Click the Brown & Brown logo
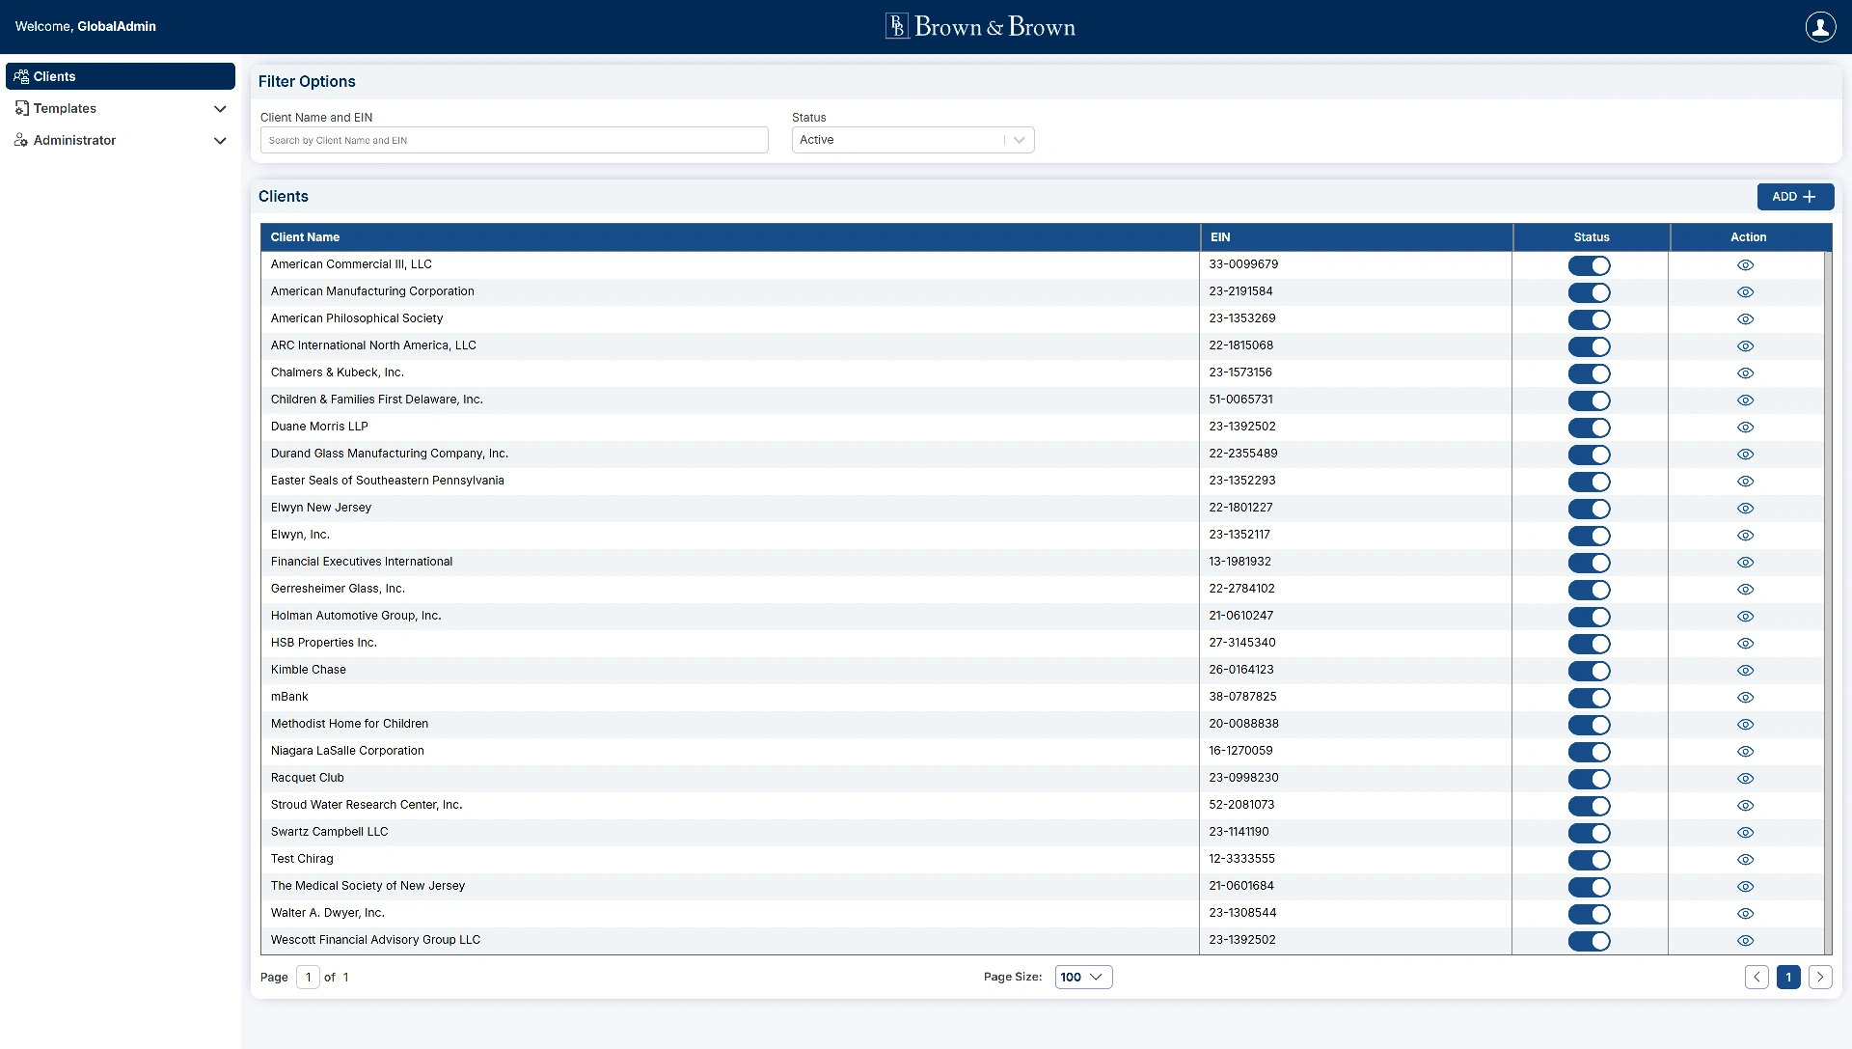The image size is (1852, 1049). pos(980,26)
